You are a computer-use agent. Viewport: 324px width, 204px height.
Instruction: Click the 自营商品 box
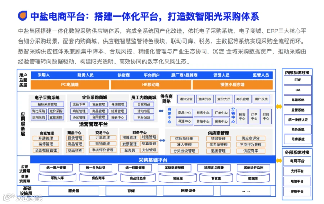pos(144,104)
